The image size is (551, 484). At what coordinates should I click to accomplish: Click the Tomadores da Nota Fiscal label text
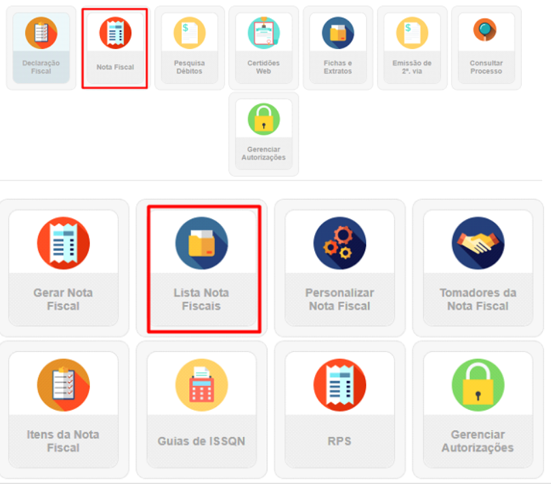[478, 299]
